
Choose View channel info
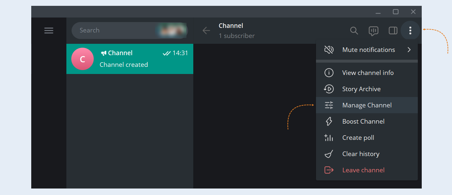point(367,73)
